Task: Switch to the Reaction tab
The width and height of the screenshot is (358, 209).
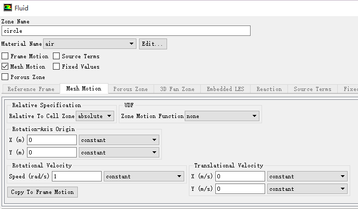Action: [269, 89]
